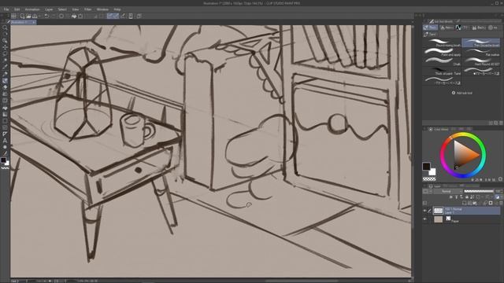Select the Move layer tool

click(x=5, y=47)
